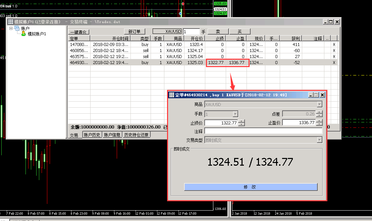Click the order dialog title bar grid icon
372x221 pixels.
[x=171, y=95]
